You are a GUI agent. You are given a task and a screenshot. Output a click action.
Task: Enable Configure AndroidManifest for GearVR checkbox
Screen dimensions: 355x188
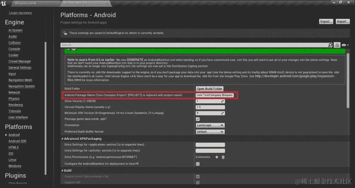198,164
